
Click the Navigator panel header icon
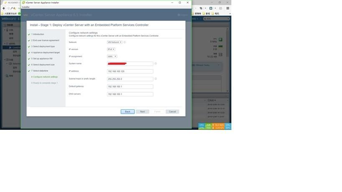pyautogui.click(x=5, y=25)
